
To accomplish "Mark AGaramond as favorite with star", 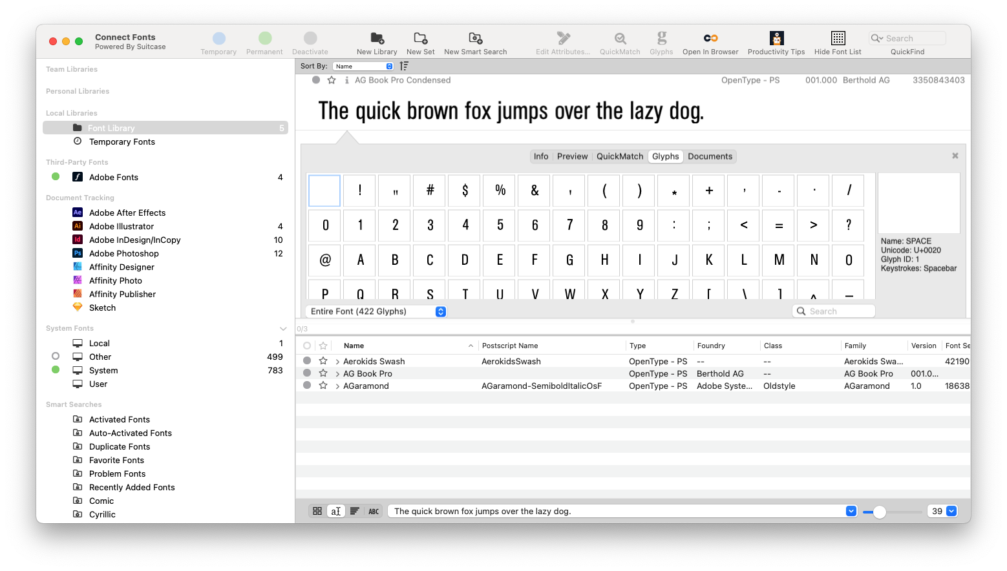I will tap(323, 386).
